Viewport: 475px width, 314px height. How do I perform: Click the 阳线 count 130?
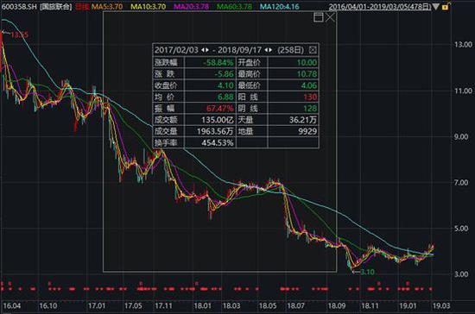[310, 97]
